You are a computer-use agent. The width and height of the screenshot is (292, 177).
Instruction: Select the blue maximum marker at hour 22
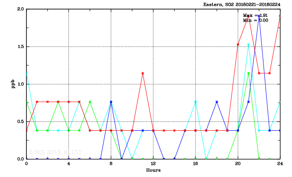[259, 16]
